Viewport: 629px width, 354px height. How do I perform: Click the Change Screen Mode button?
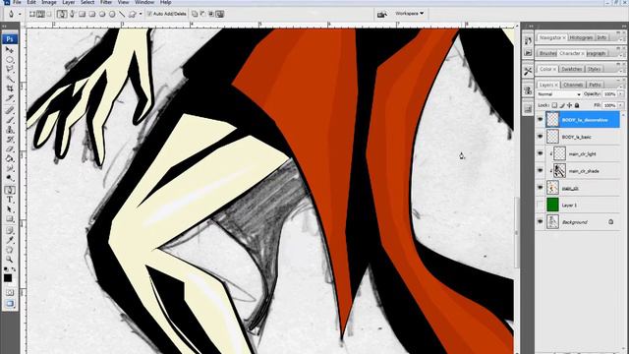tap(10, 304)
